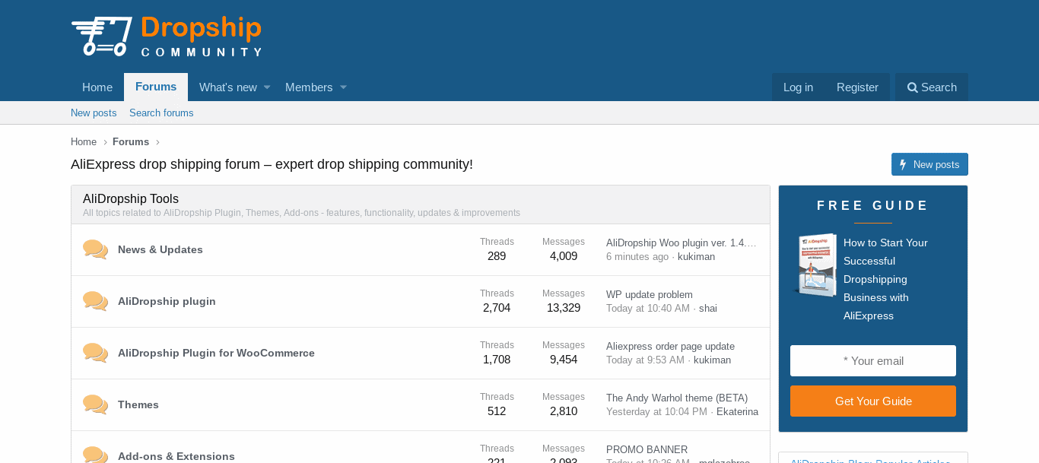Expand the What's new dropdown arrow
The image size is (1039, 463).
[267, 87]
